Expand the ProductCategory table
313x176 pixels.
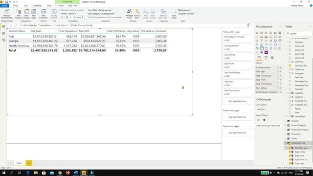286,125
